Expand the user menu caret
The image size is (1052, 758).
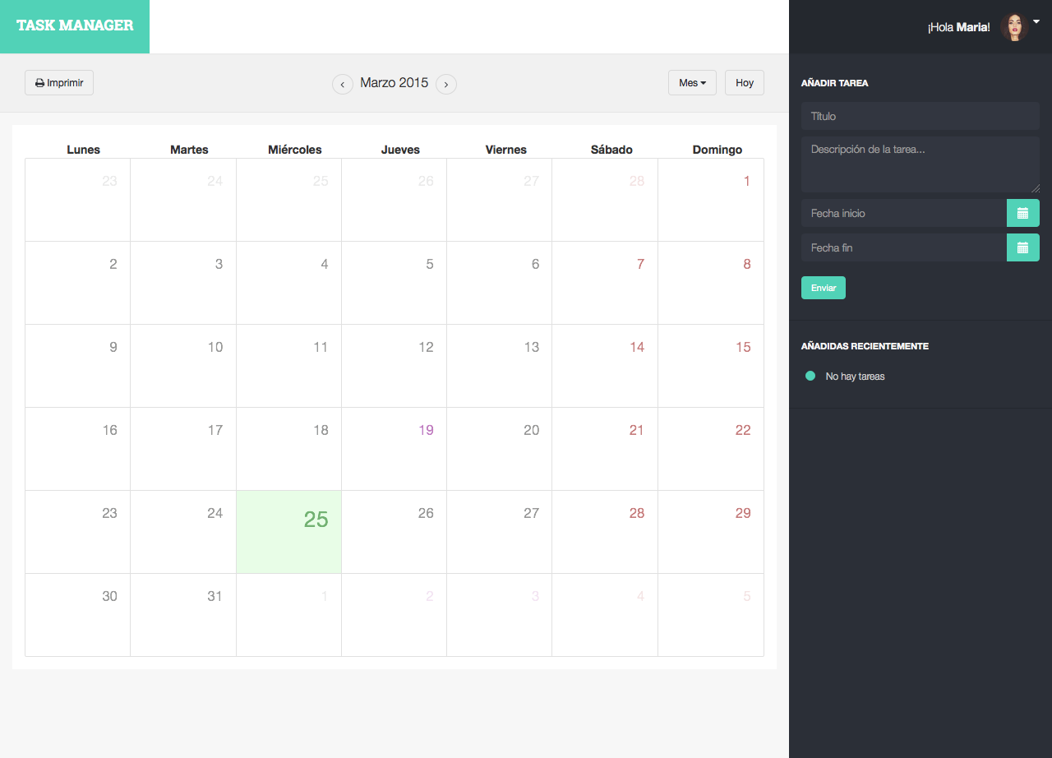click(x=1036, y=22)
